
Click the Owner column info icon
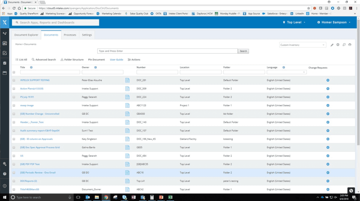click(96, 68)
